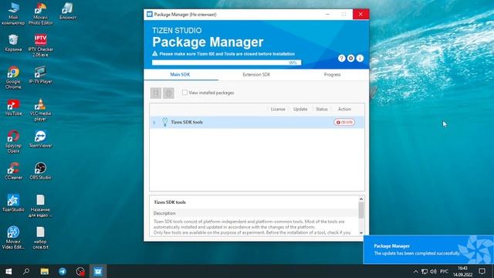Select the Tizen SDK tools package icon
The width and height of the screenshot is (494, 278).
click(x=164, y=122)
